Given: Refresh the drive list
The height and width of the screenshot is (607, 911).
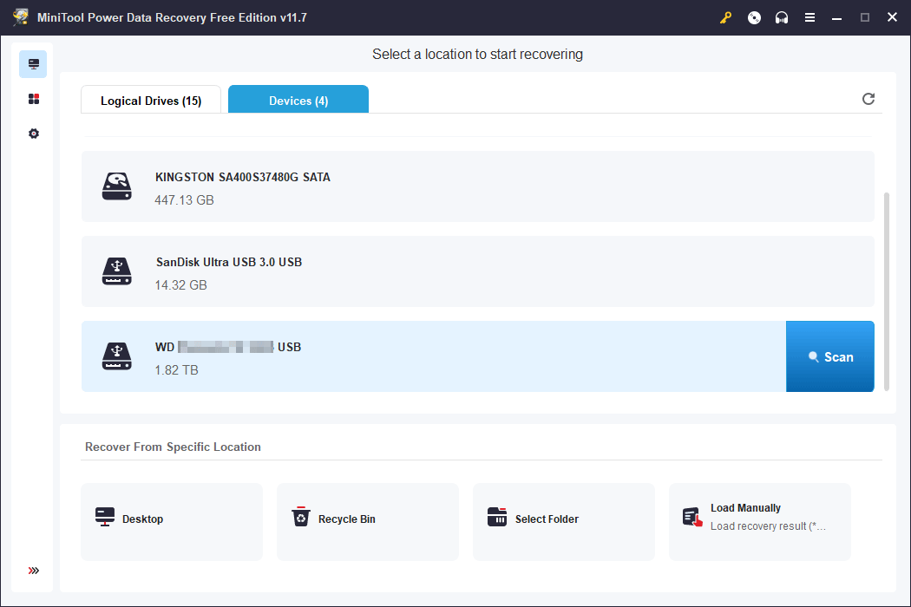Looking at the screenshot, I should [x=868, y=99].
